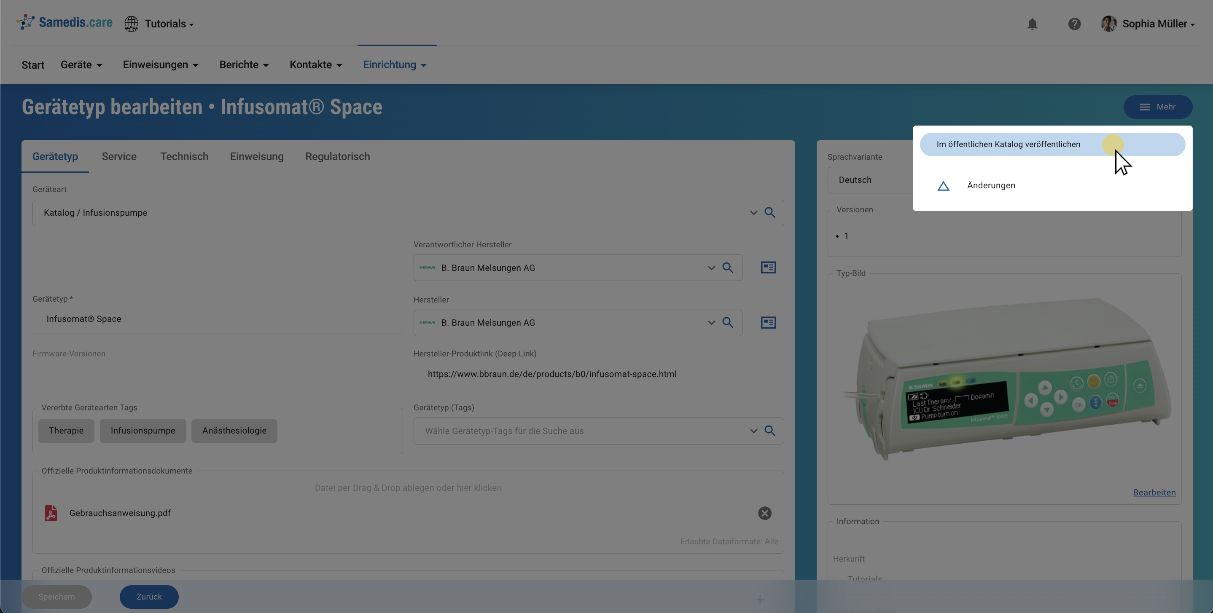Click the search icon in Hersteller field
1213x613 pixels.
pos(728,323)
